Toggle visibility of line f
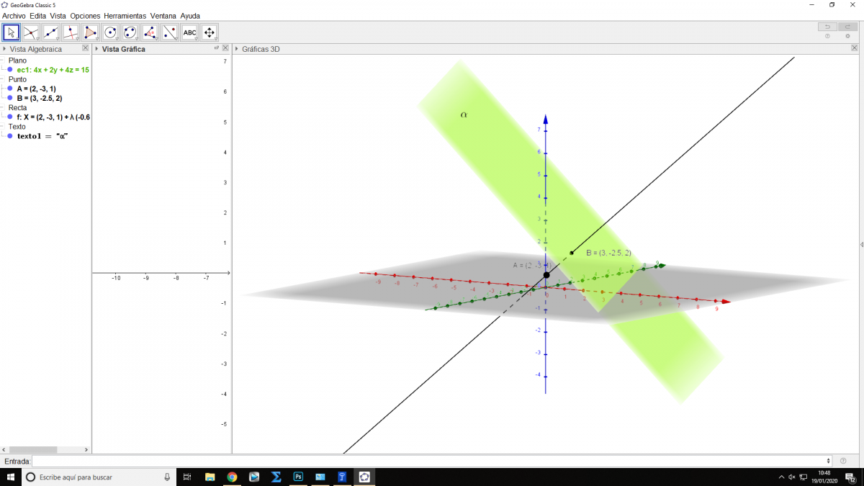 point(10,117)
